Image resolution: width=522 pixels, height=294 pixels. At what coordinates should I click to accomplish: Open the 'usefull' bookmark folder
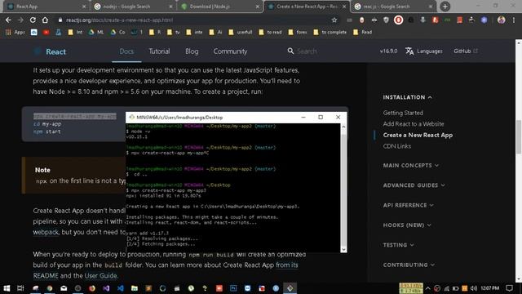point(240,33)
